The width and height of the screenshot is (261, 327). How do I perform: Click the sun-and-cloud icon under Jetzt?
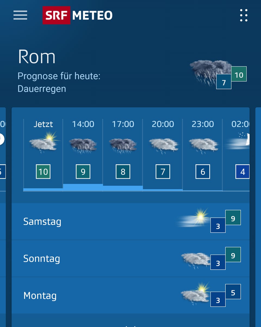(x=43, y=144)
